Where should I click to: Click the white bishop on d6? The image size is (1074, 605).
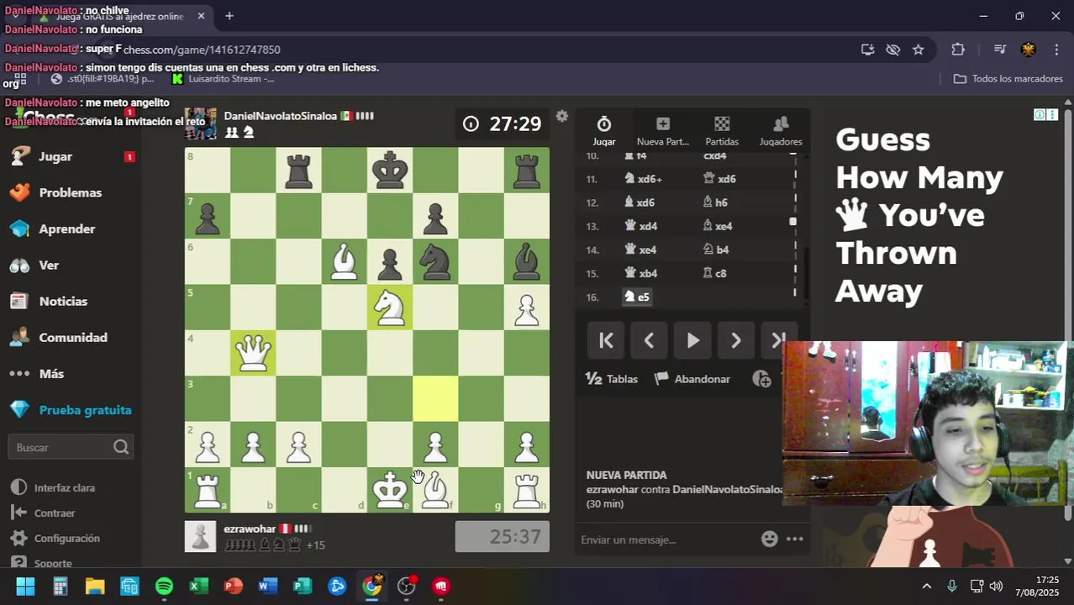pyautogui.click(x=345, y=262)
